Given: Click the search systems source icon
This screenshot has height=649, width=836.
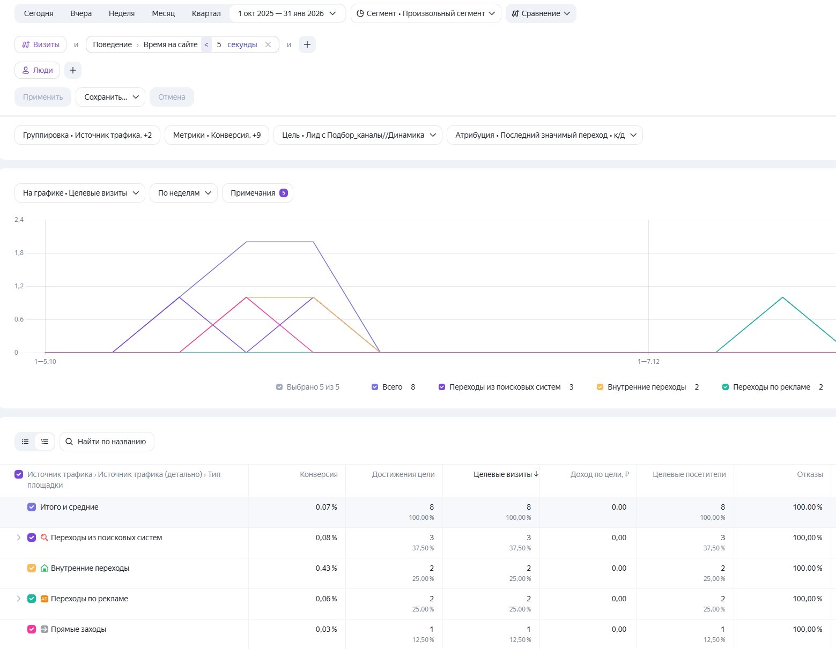Looking at the screenshot, I should point(45,538).
